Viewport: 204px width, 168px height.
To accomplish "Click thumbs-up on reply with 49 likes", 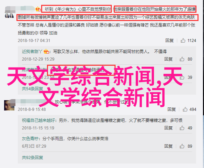I will tap(182, 128).
